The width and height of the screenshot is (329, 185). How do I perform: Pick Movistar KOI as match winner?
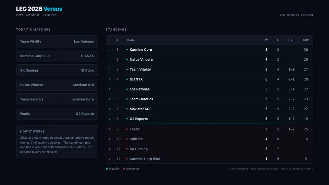coord(77,85)
